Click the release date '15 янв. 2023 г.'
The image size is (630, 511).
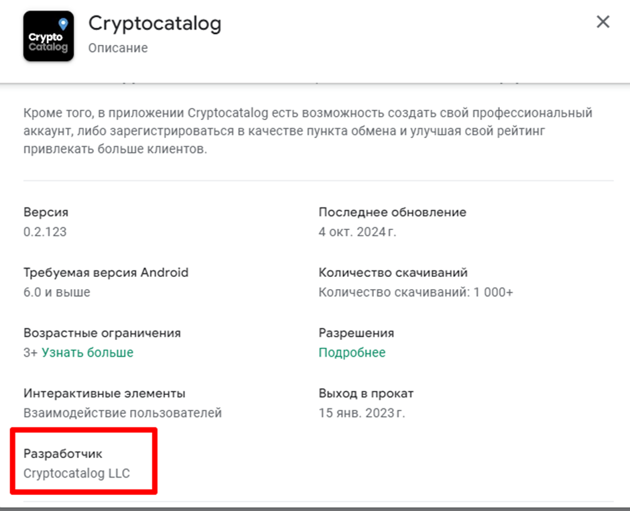pos(362,413)
